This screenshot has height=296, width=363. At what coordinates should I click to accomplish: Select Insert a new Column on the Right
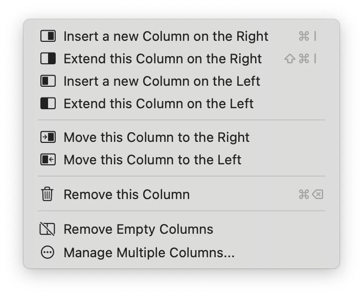[x=181, y=36]
